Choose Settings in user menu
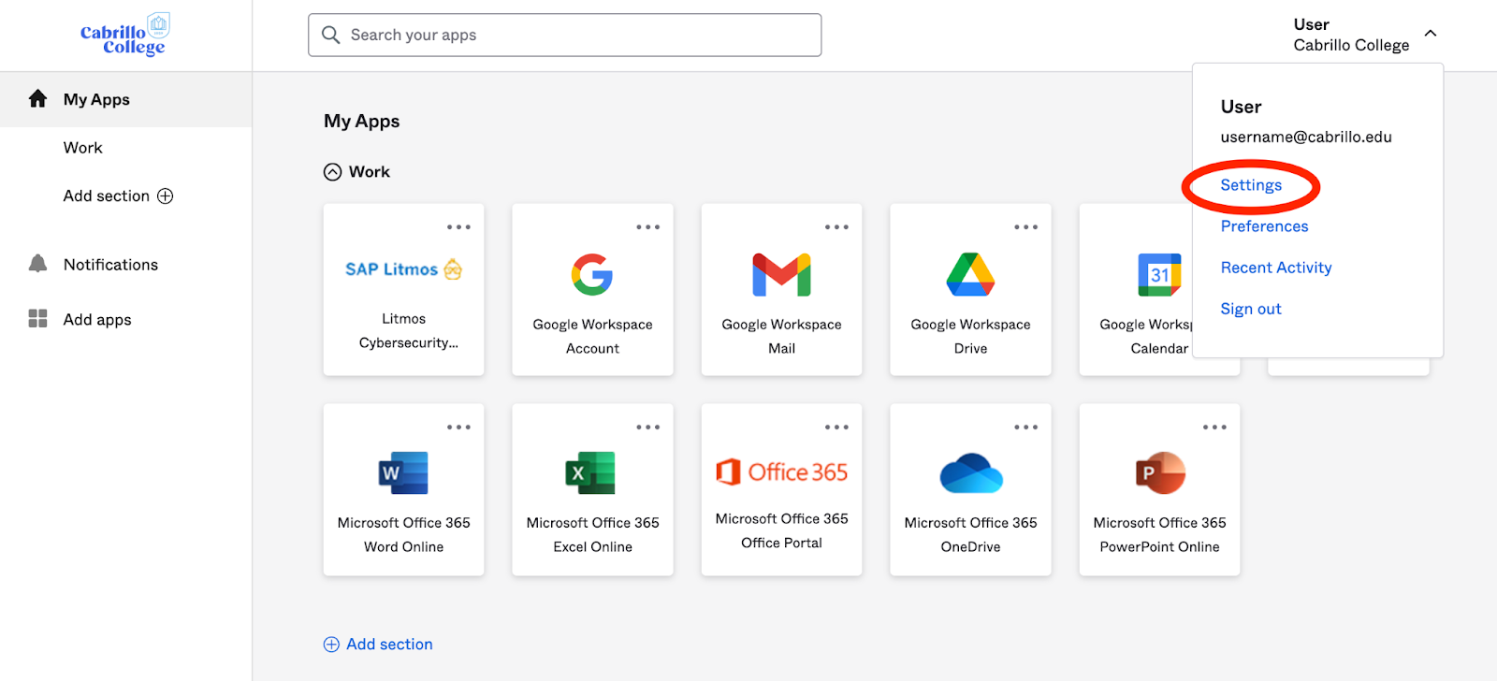This screenshot has height=681, width=1497. point(1251,185)
